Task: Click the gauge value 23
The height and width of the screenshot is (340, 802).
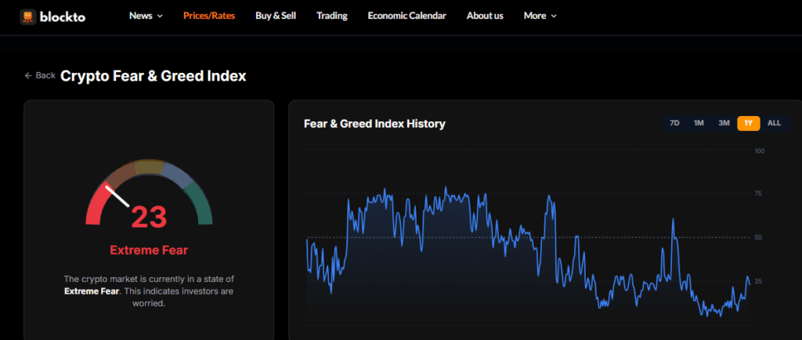Action: (149, 217)
